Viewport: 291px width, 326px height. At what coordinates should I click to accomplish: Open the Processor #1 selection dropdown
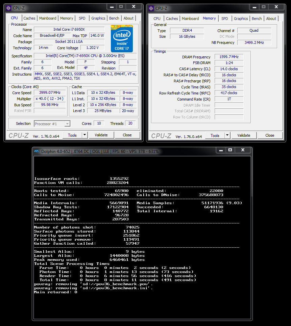coord(52,124)
